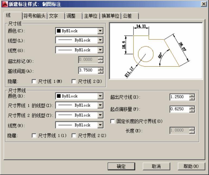This screenshot has width=209, height=175.
Task: Increase 超出尺寸线 value with up arrow
Action: click(193, 96)
